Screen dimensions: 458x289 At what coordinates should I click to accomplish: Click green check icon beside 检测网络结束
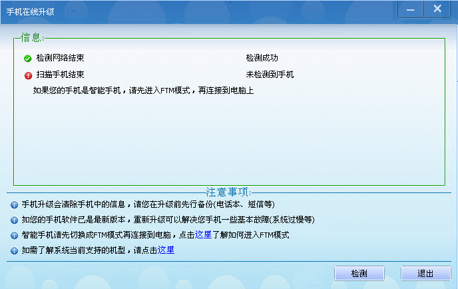(28, 59)
